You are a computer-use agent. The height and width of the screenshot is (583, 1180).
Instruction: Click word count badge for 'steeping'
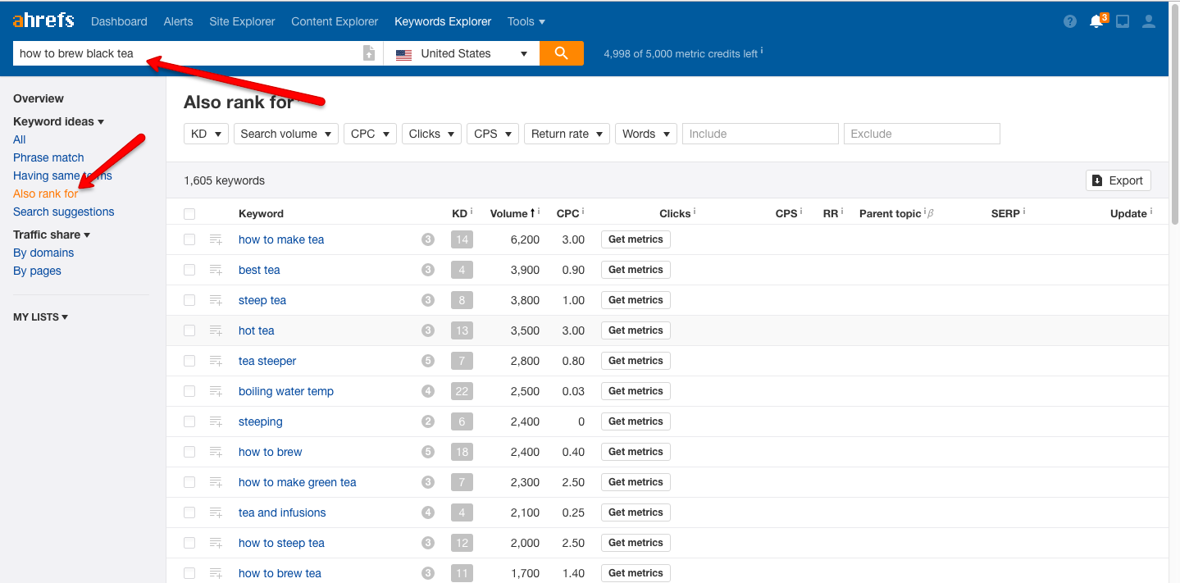click(427, 421)
